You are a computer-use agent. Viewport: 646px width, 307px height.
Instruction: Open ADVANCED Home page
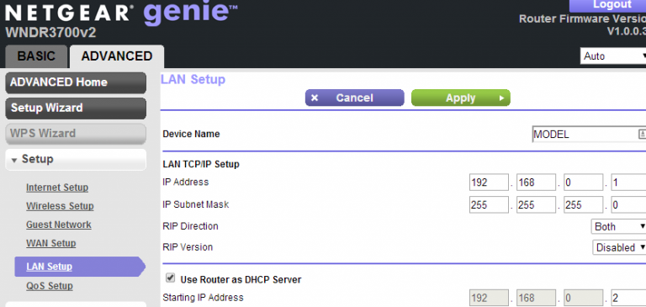(76, 82)
